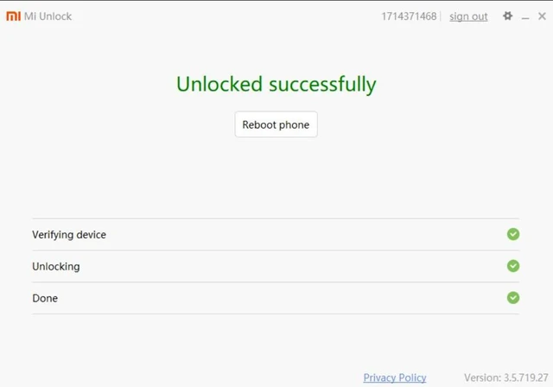
Task: Click the separator line beneath the Done row
Action: [x=276, y=314]
